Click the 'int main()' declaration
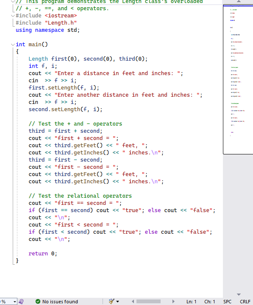Viewport: 253px width, 305px height. pyautogui.click(x=32, y=45)
